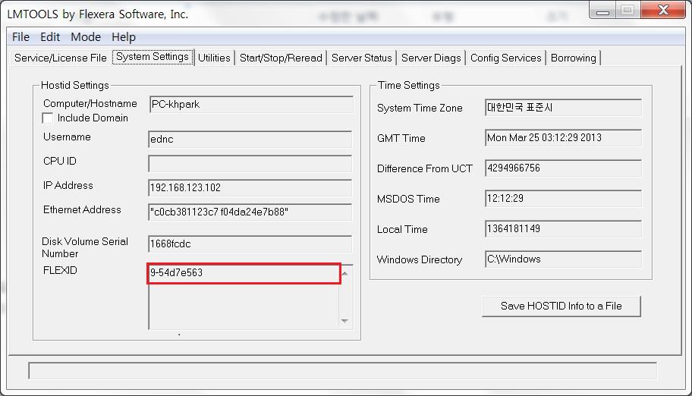
Task: Click the Username field showing ednc
Action: (x=250, y=139)
